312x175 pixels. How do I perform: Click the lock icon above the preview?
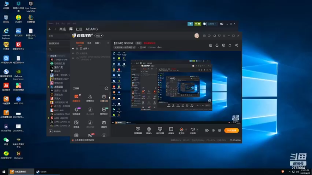pyautogui.click(x=217, y=45)
